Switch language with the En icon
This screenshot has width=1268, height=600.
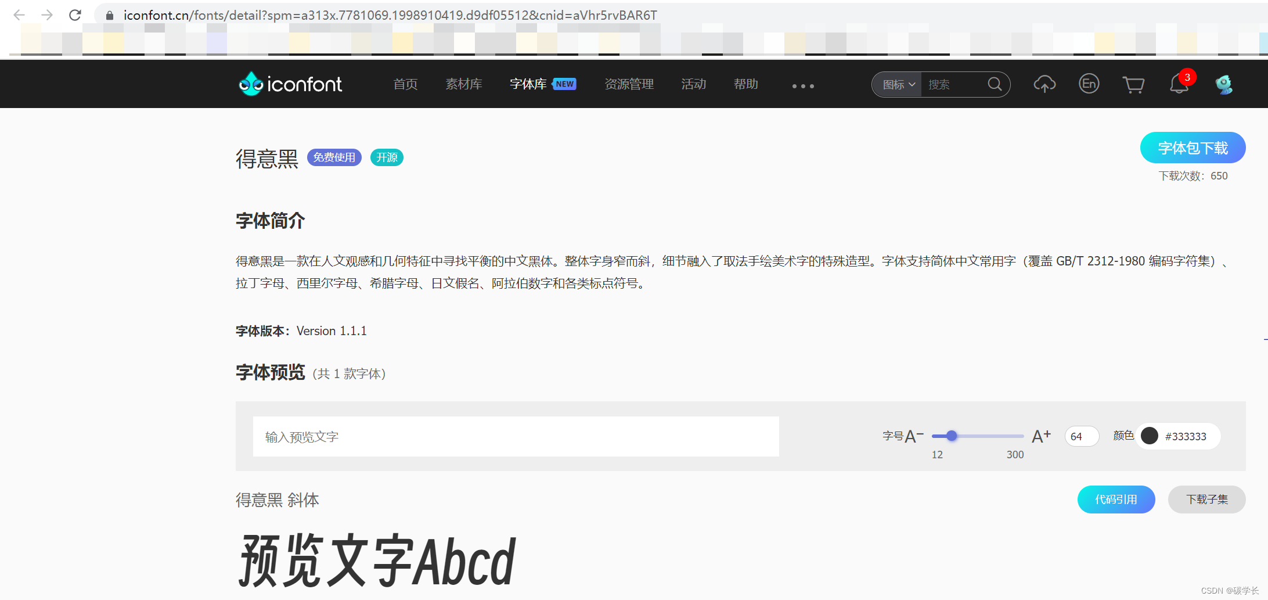point(1089,84)
